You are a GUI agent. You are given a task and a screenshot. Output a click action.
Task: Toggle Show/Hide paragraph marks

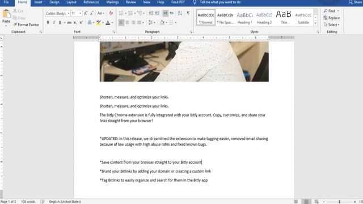pyautogui.click(x=188, y=13)
